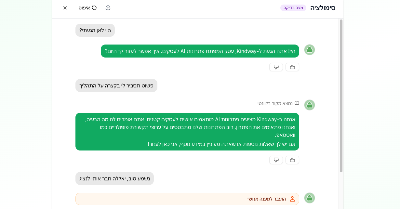Dislike the Kindway welcome greeting reply
Viewport: 400px width, 209px height.
[276, 67]
